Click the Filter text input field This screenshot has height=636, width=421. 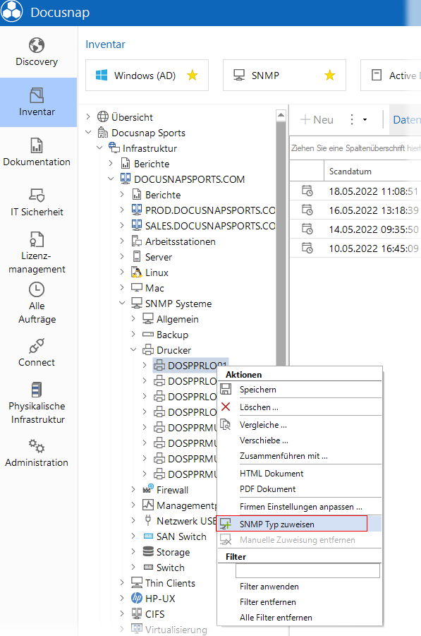point(307,570)
